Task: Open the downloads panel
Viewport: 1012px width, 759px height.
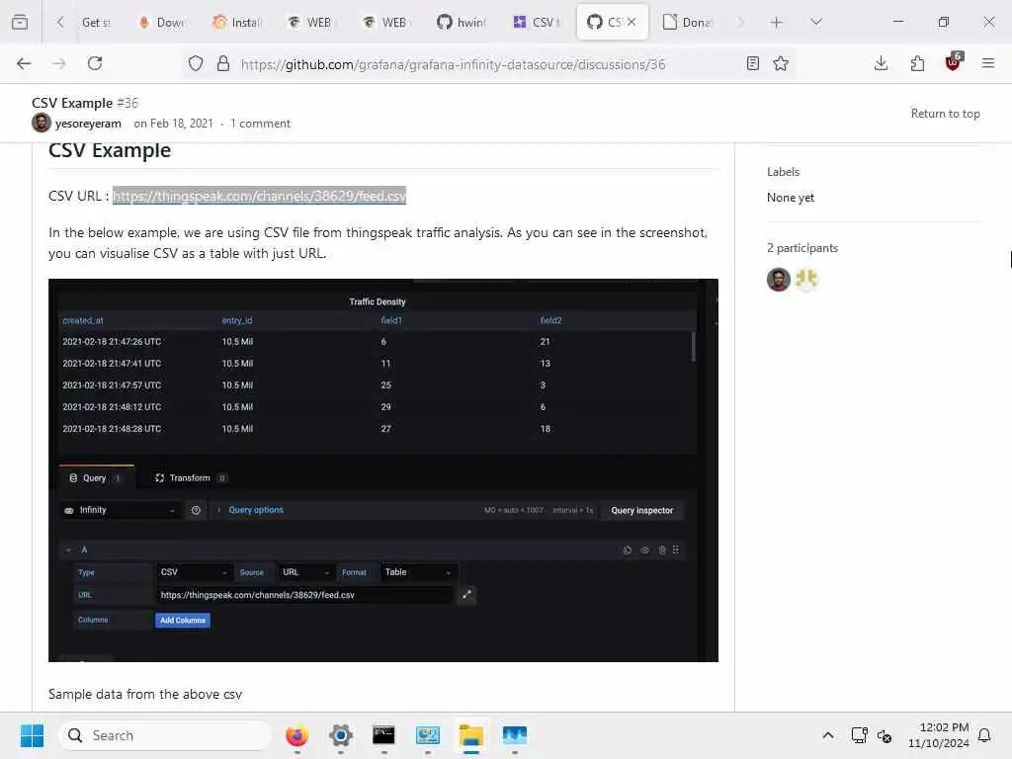Action: point(881,63)
